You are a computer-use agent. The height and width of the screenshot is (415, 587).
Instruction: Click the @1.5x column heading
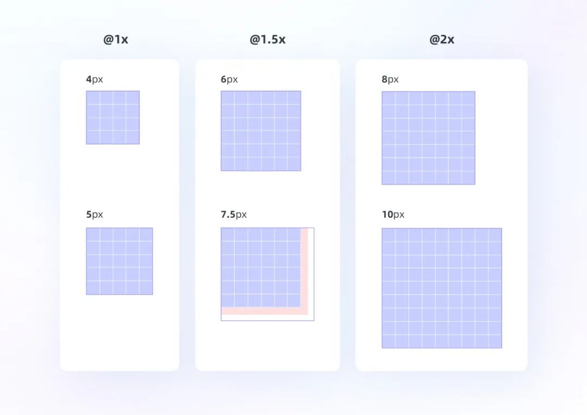(x=267, y=39)
